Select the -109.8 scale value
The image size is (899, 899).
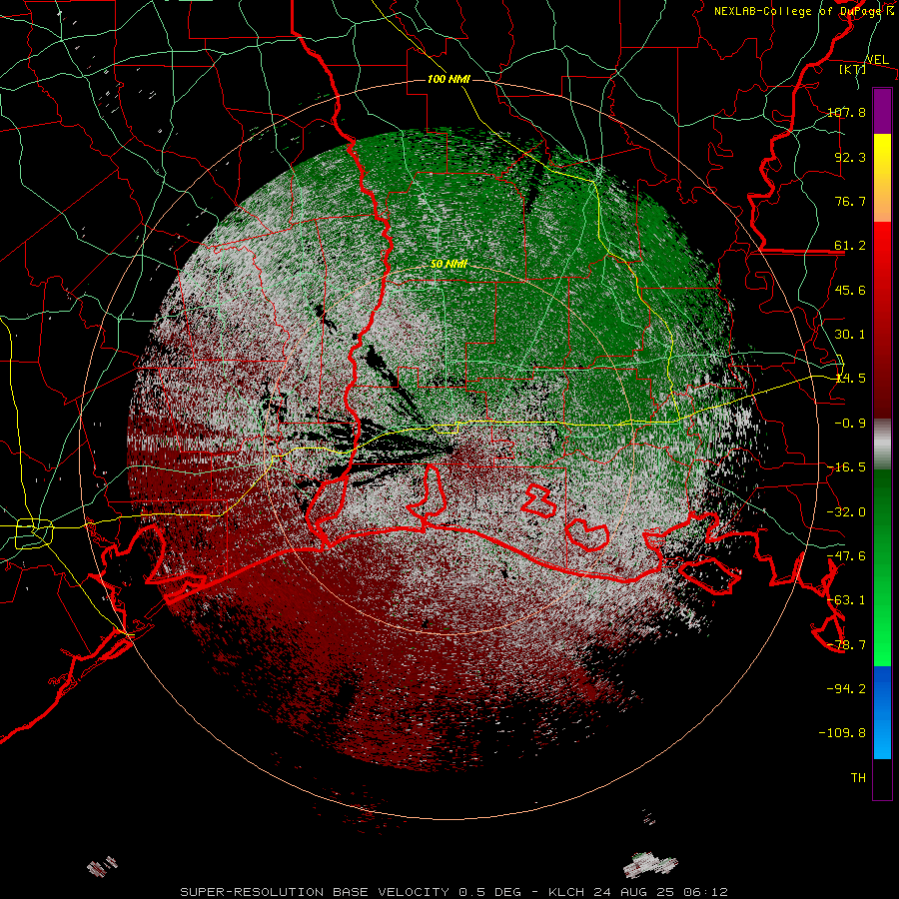pyautogui.click(x=842, y=733)
